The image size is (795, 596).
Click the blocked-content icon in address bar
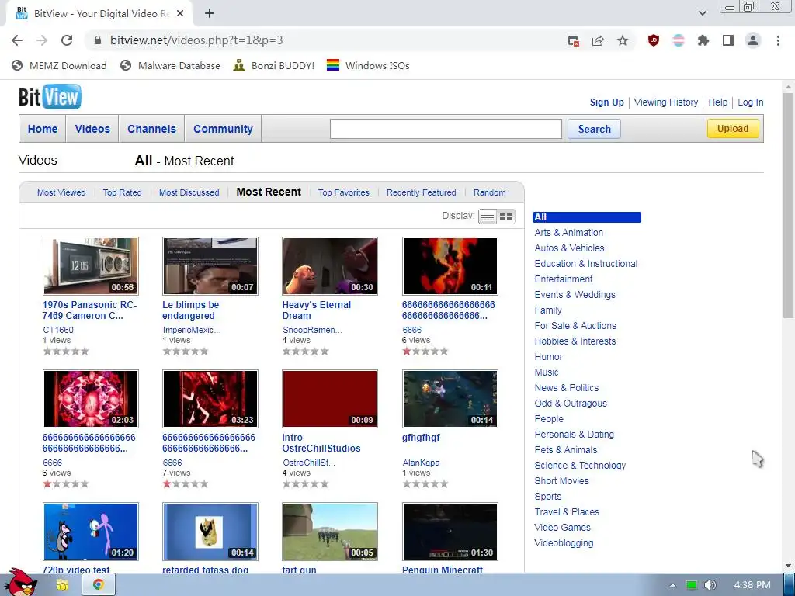[x=574, y=40]
